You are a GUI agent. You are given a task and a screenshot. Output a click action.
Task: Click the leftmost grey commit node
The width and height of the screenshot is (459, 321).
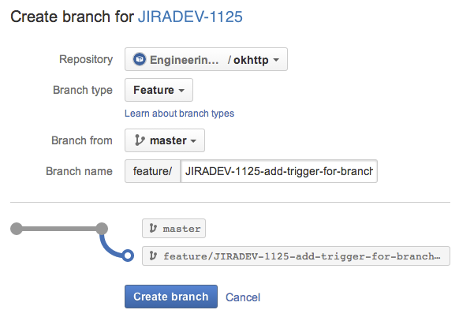click(x=17, y=229)
